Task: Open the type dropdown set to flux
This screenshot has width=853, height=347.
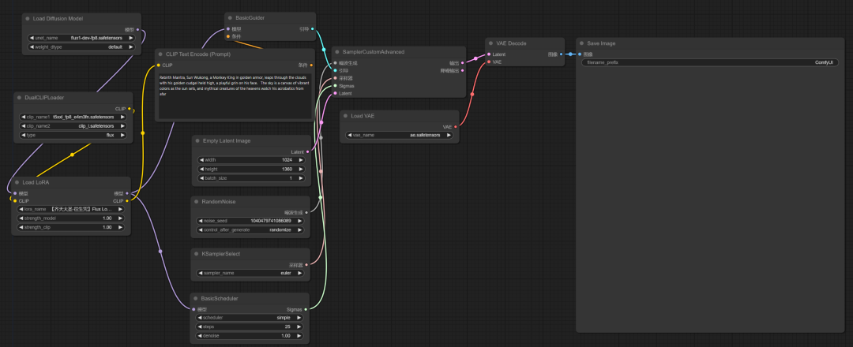Action: (x=73, y=135)
